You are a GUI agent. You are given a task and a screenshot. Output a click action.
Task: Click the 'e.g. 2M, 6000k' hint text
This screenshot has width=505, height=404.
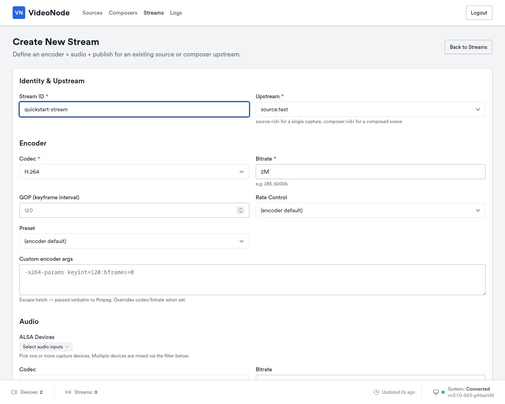pos(272,184)
